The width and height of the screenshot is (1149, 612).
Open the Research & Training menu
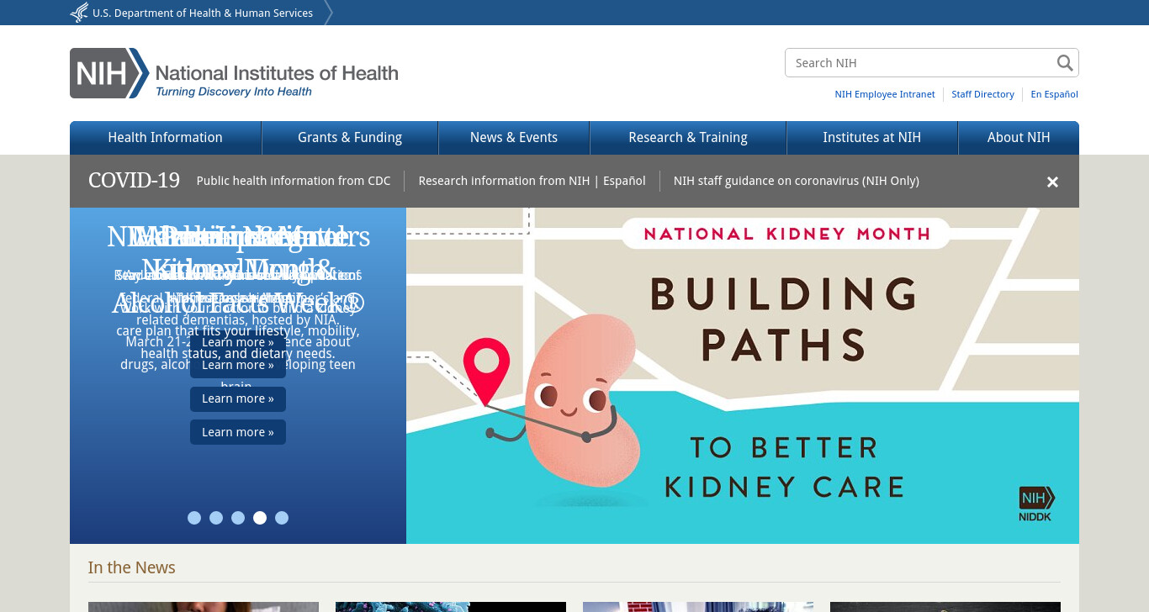(x=688, y=138)
